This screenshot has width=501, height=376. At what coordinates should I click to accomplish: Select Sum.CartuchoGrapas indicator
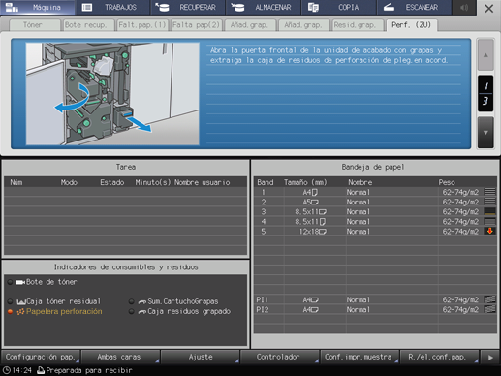[173, 301]
